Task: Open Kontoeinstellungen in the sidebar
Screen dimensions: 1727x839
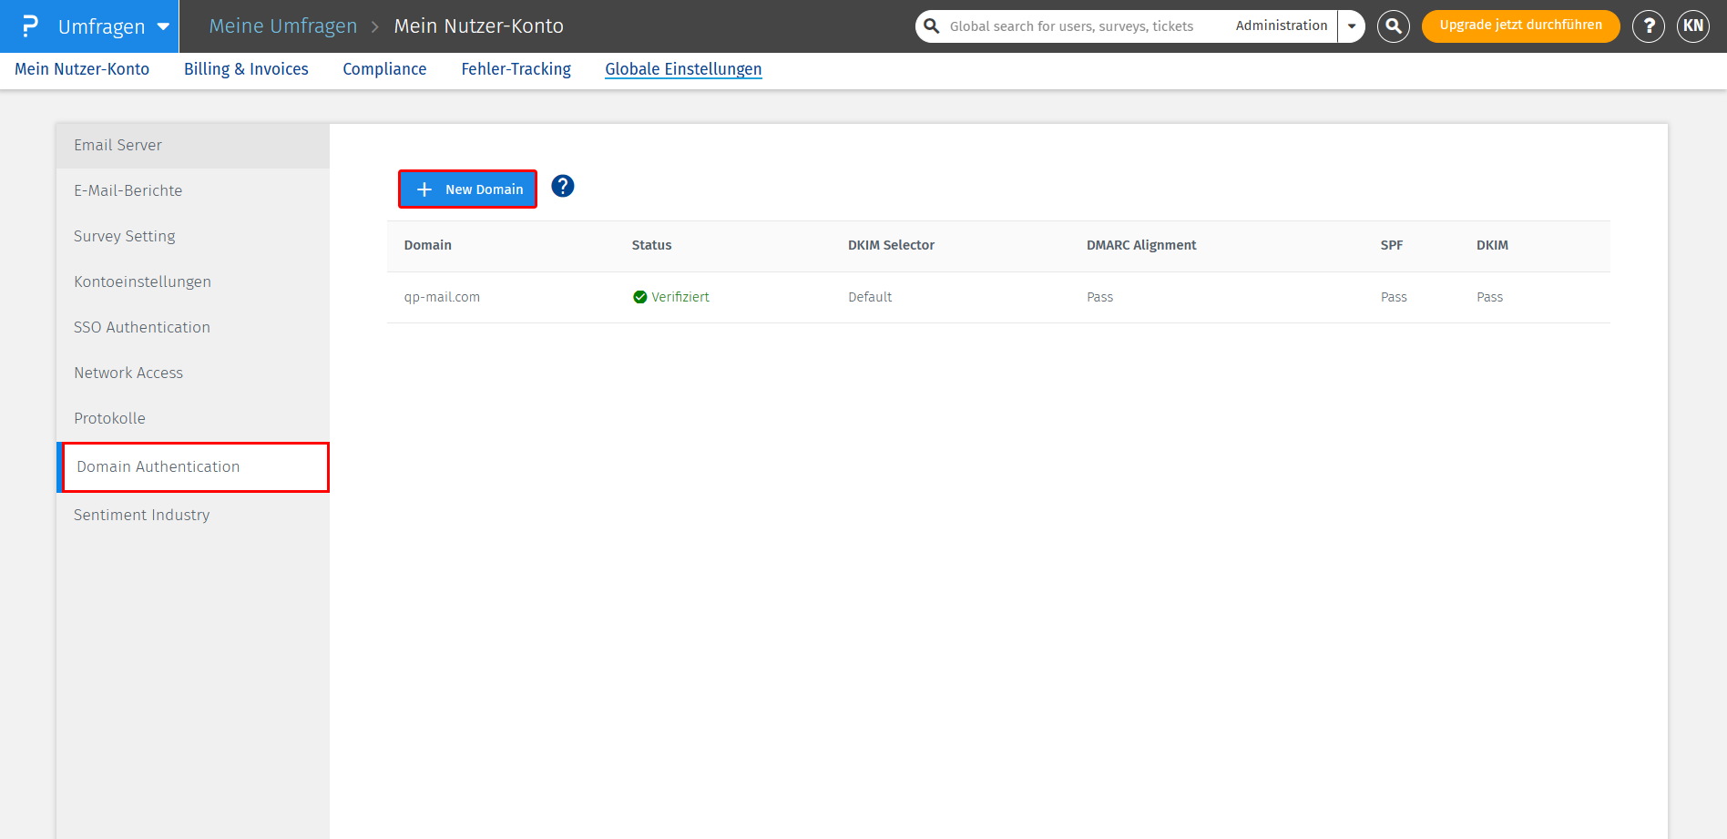Action: pyautogui.click(x=193, y=282)
